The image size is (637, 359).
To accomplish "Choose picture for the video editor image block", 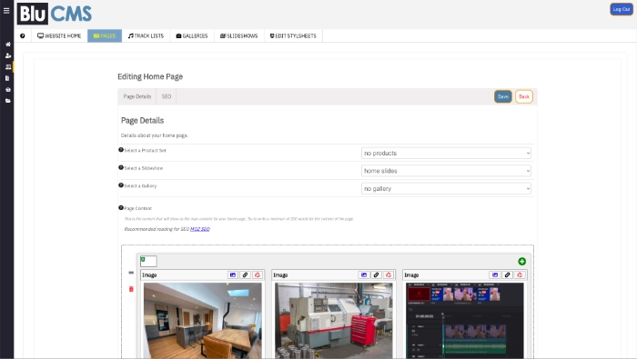I will tap(495, 275).
